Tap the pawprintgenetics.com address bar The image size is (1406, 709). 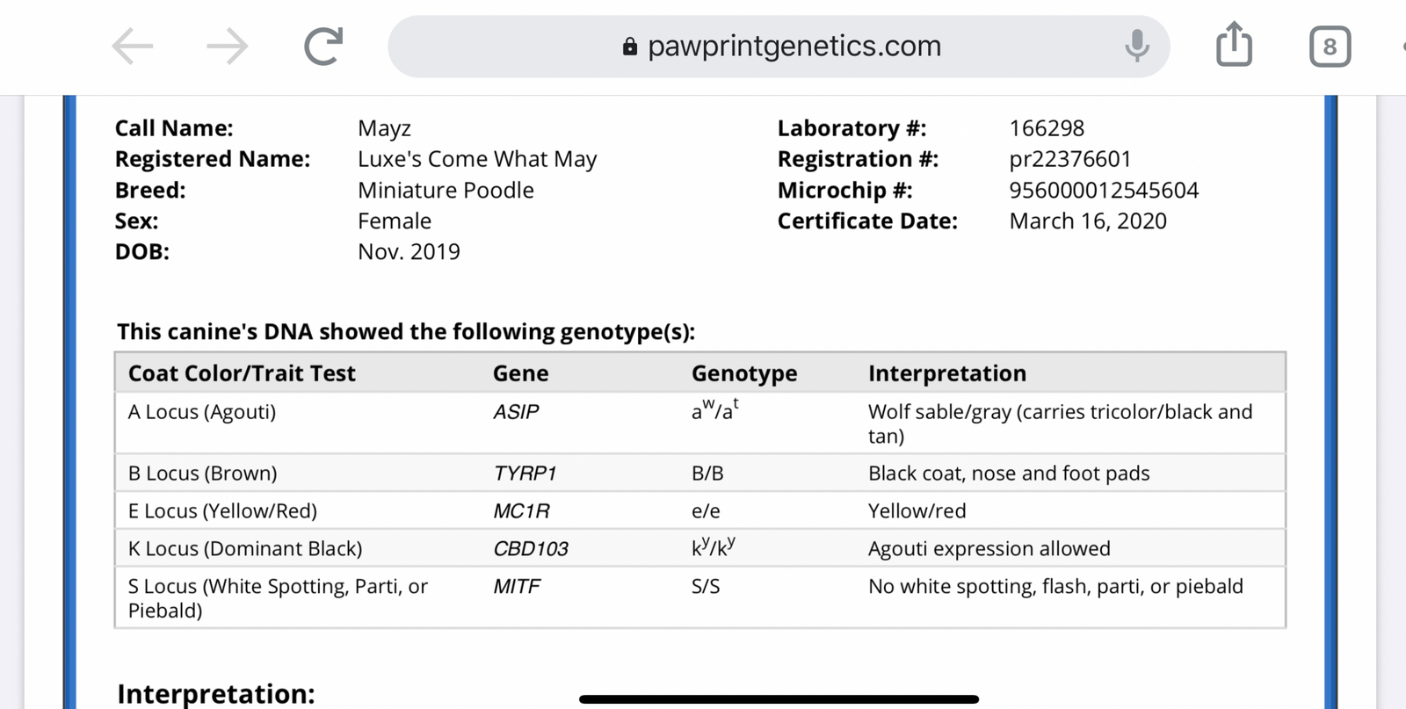(x=793, y=46)
